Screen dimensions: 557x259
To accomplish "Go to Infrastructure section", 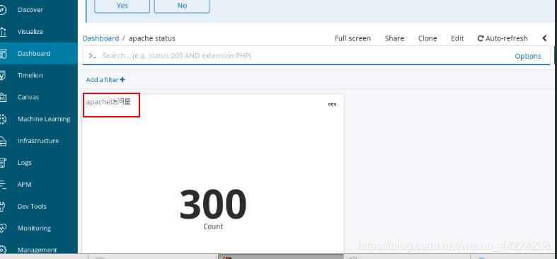I will coord(38,141).
